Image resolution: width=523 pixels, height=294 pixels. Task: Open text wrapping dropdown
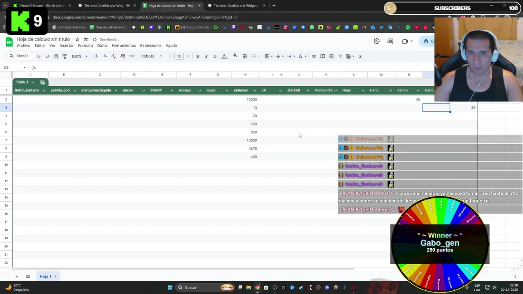tap(290, 56)
